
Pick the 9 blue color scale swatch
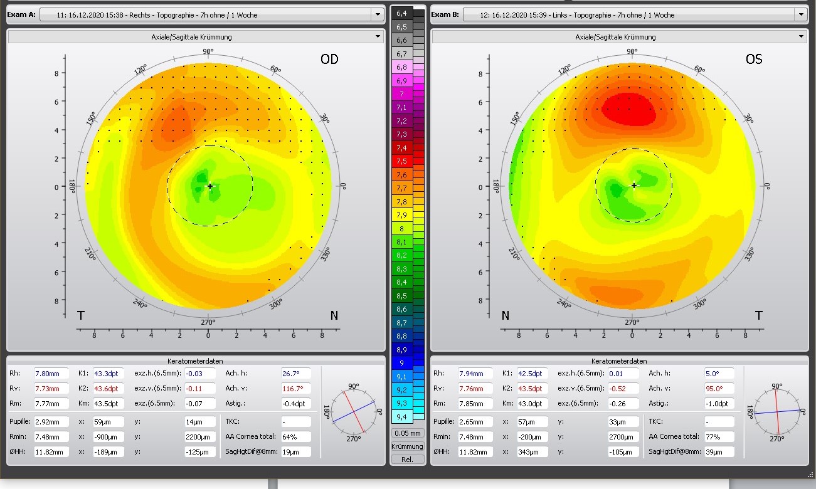(401, 363)
